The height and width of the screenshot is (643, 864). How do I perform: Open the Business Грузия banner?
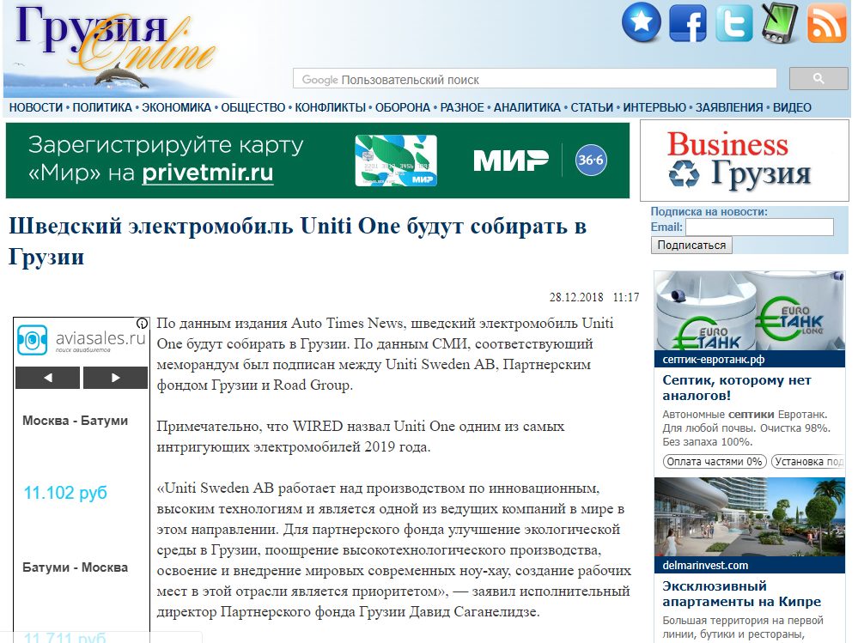[744, 161]
